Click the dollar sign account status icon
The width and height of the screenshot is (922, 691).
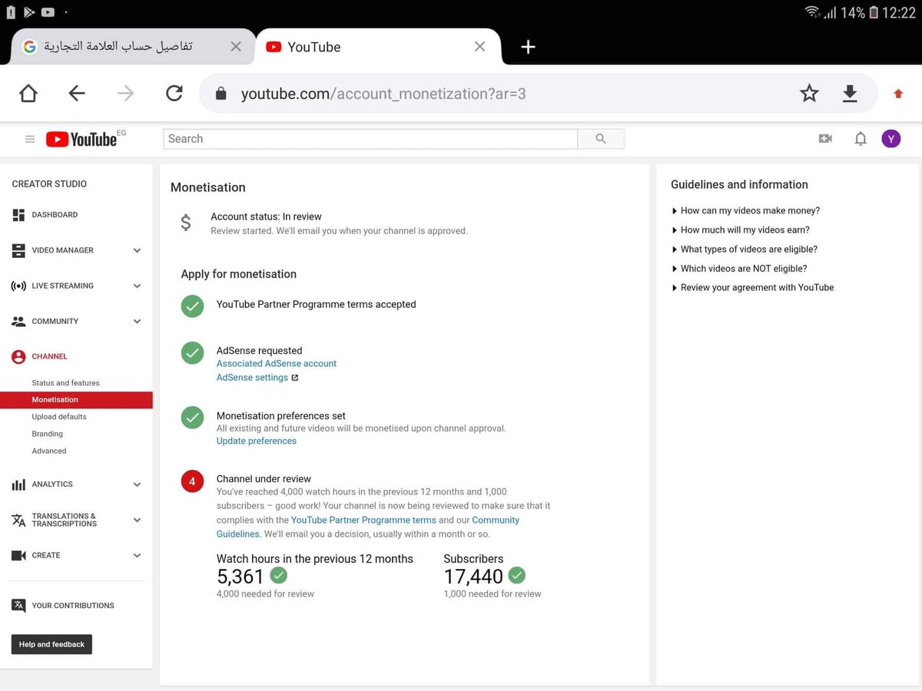186,223
